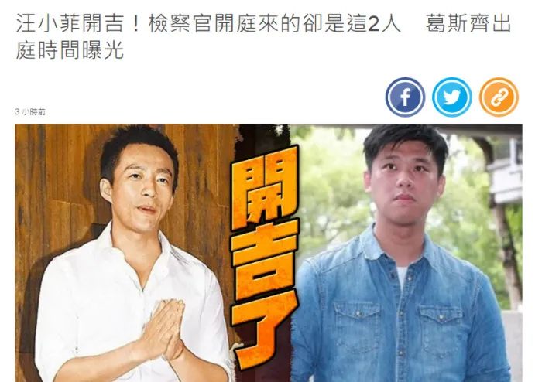Click the headline's second line 庭時間曝光
This screenshot has width=535, height=382.
[70, 50]
